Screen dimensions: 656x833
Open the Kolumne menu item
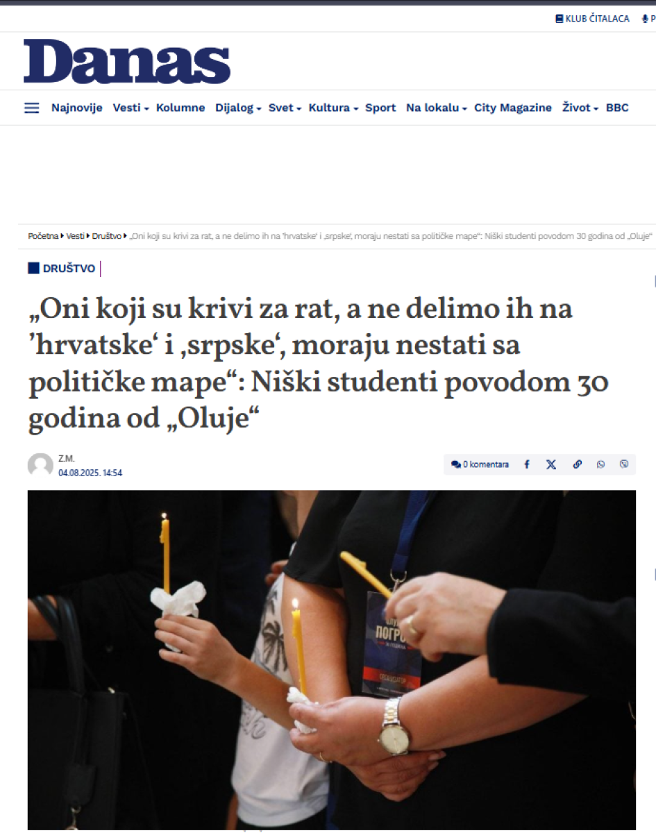[180, 108]
